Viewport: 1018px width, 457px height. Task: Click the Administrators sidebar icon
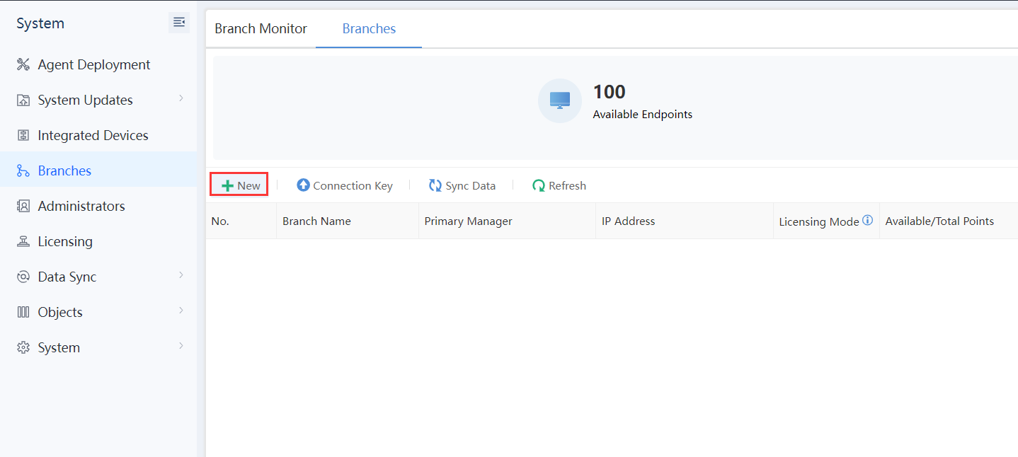pyautogui.click(x=23, y=207)
